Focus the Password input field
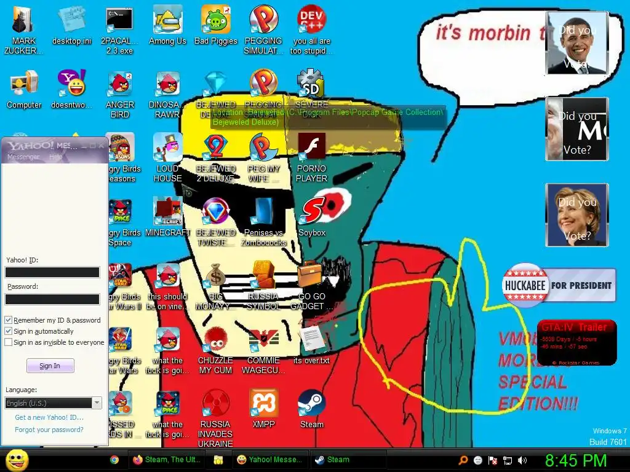 52,299
